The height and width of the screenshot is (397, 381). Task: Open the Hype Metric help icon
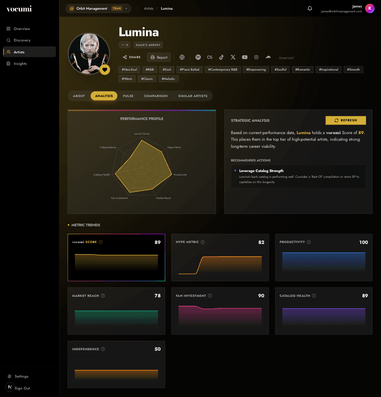click(202, 242)
